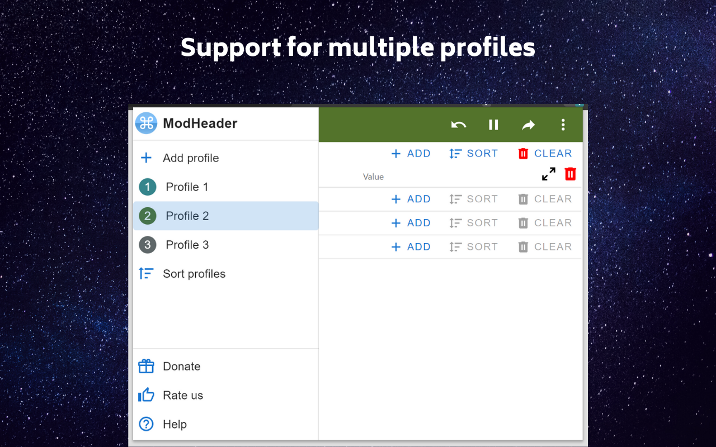Expand the second row SORT option
The width and height of the screenshot is (716, 447).
473,199
